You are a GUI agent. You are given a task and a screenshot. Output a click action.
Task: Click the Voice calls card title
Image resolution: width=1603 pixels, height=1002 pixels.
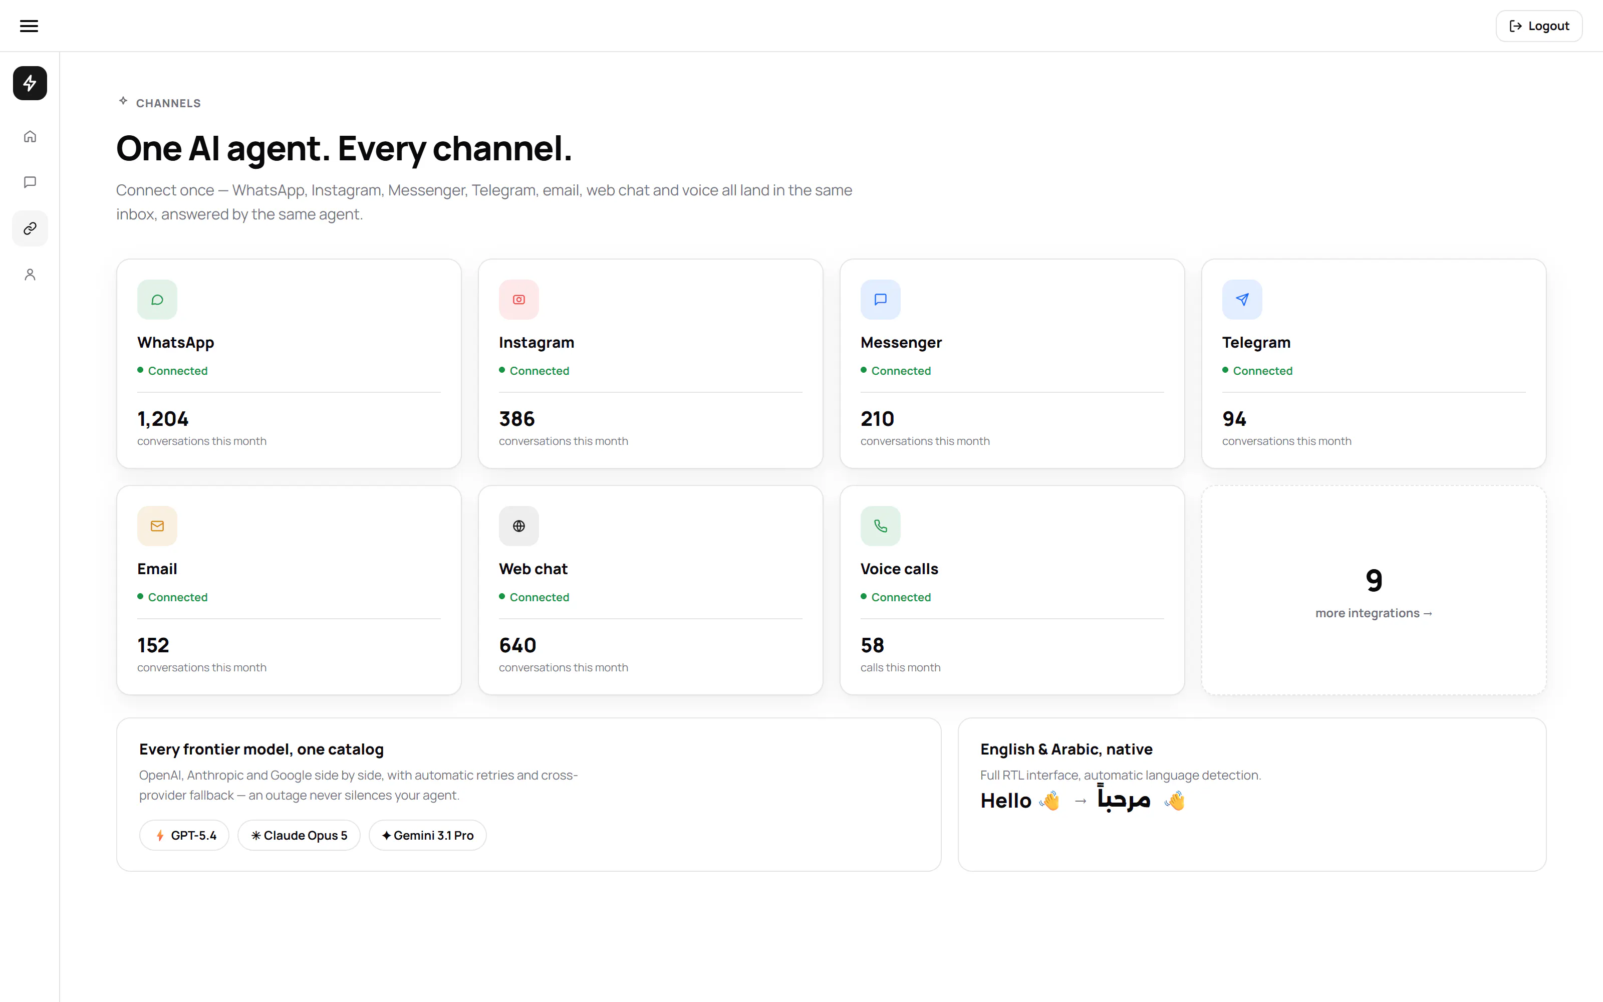(899, 569)
